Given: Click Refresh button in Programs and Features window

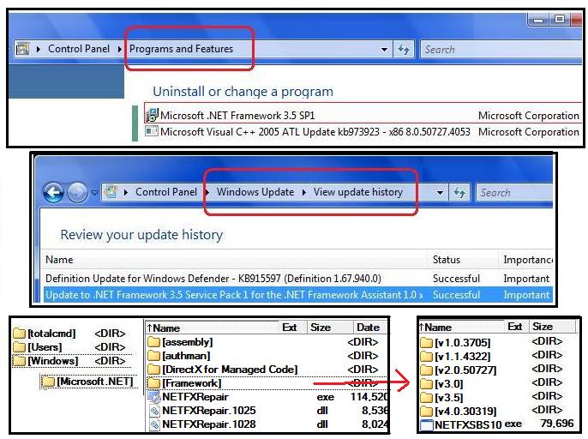Looking at the screenshot, I should tap(404, 49).
